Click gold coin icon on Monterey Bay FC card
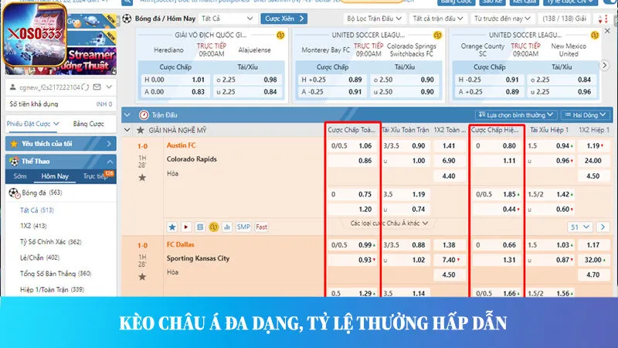618x348 pixels. tap(437, 35)
